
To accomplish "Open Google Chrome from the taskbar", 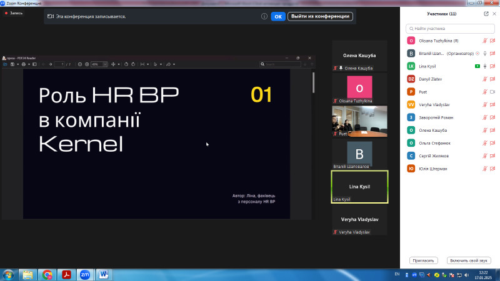I will (47, 274).
